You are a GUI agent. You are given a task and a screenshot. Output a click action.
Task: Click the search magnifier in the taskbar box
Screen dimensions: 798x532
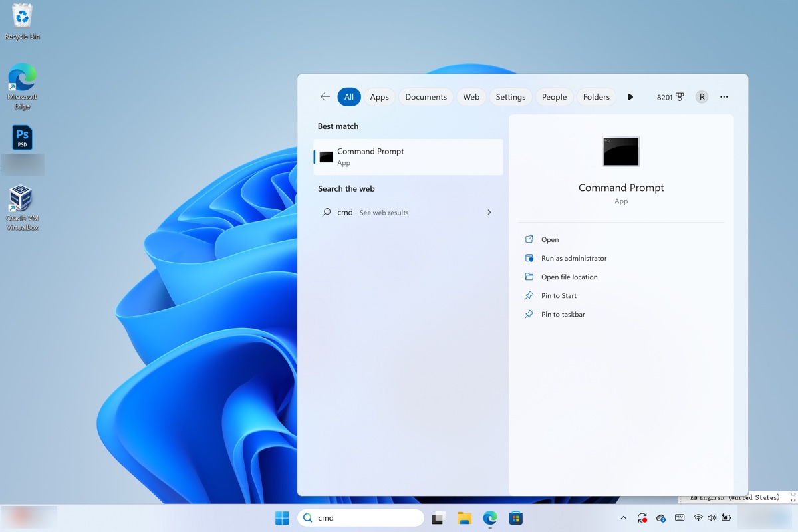(x=307, y=517)
